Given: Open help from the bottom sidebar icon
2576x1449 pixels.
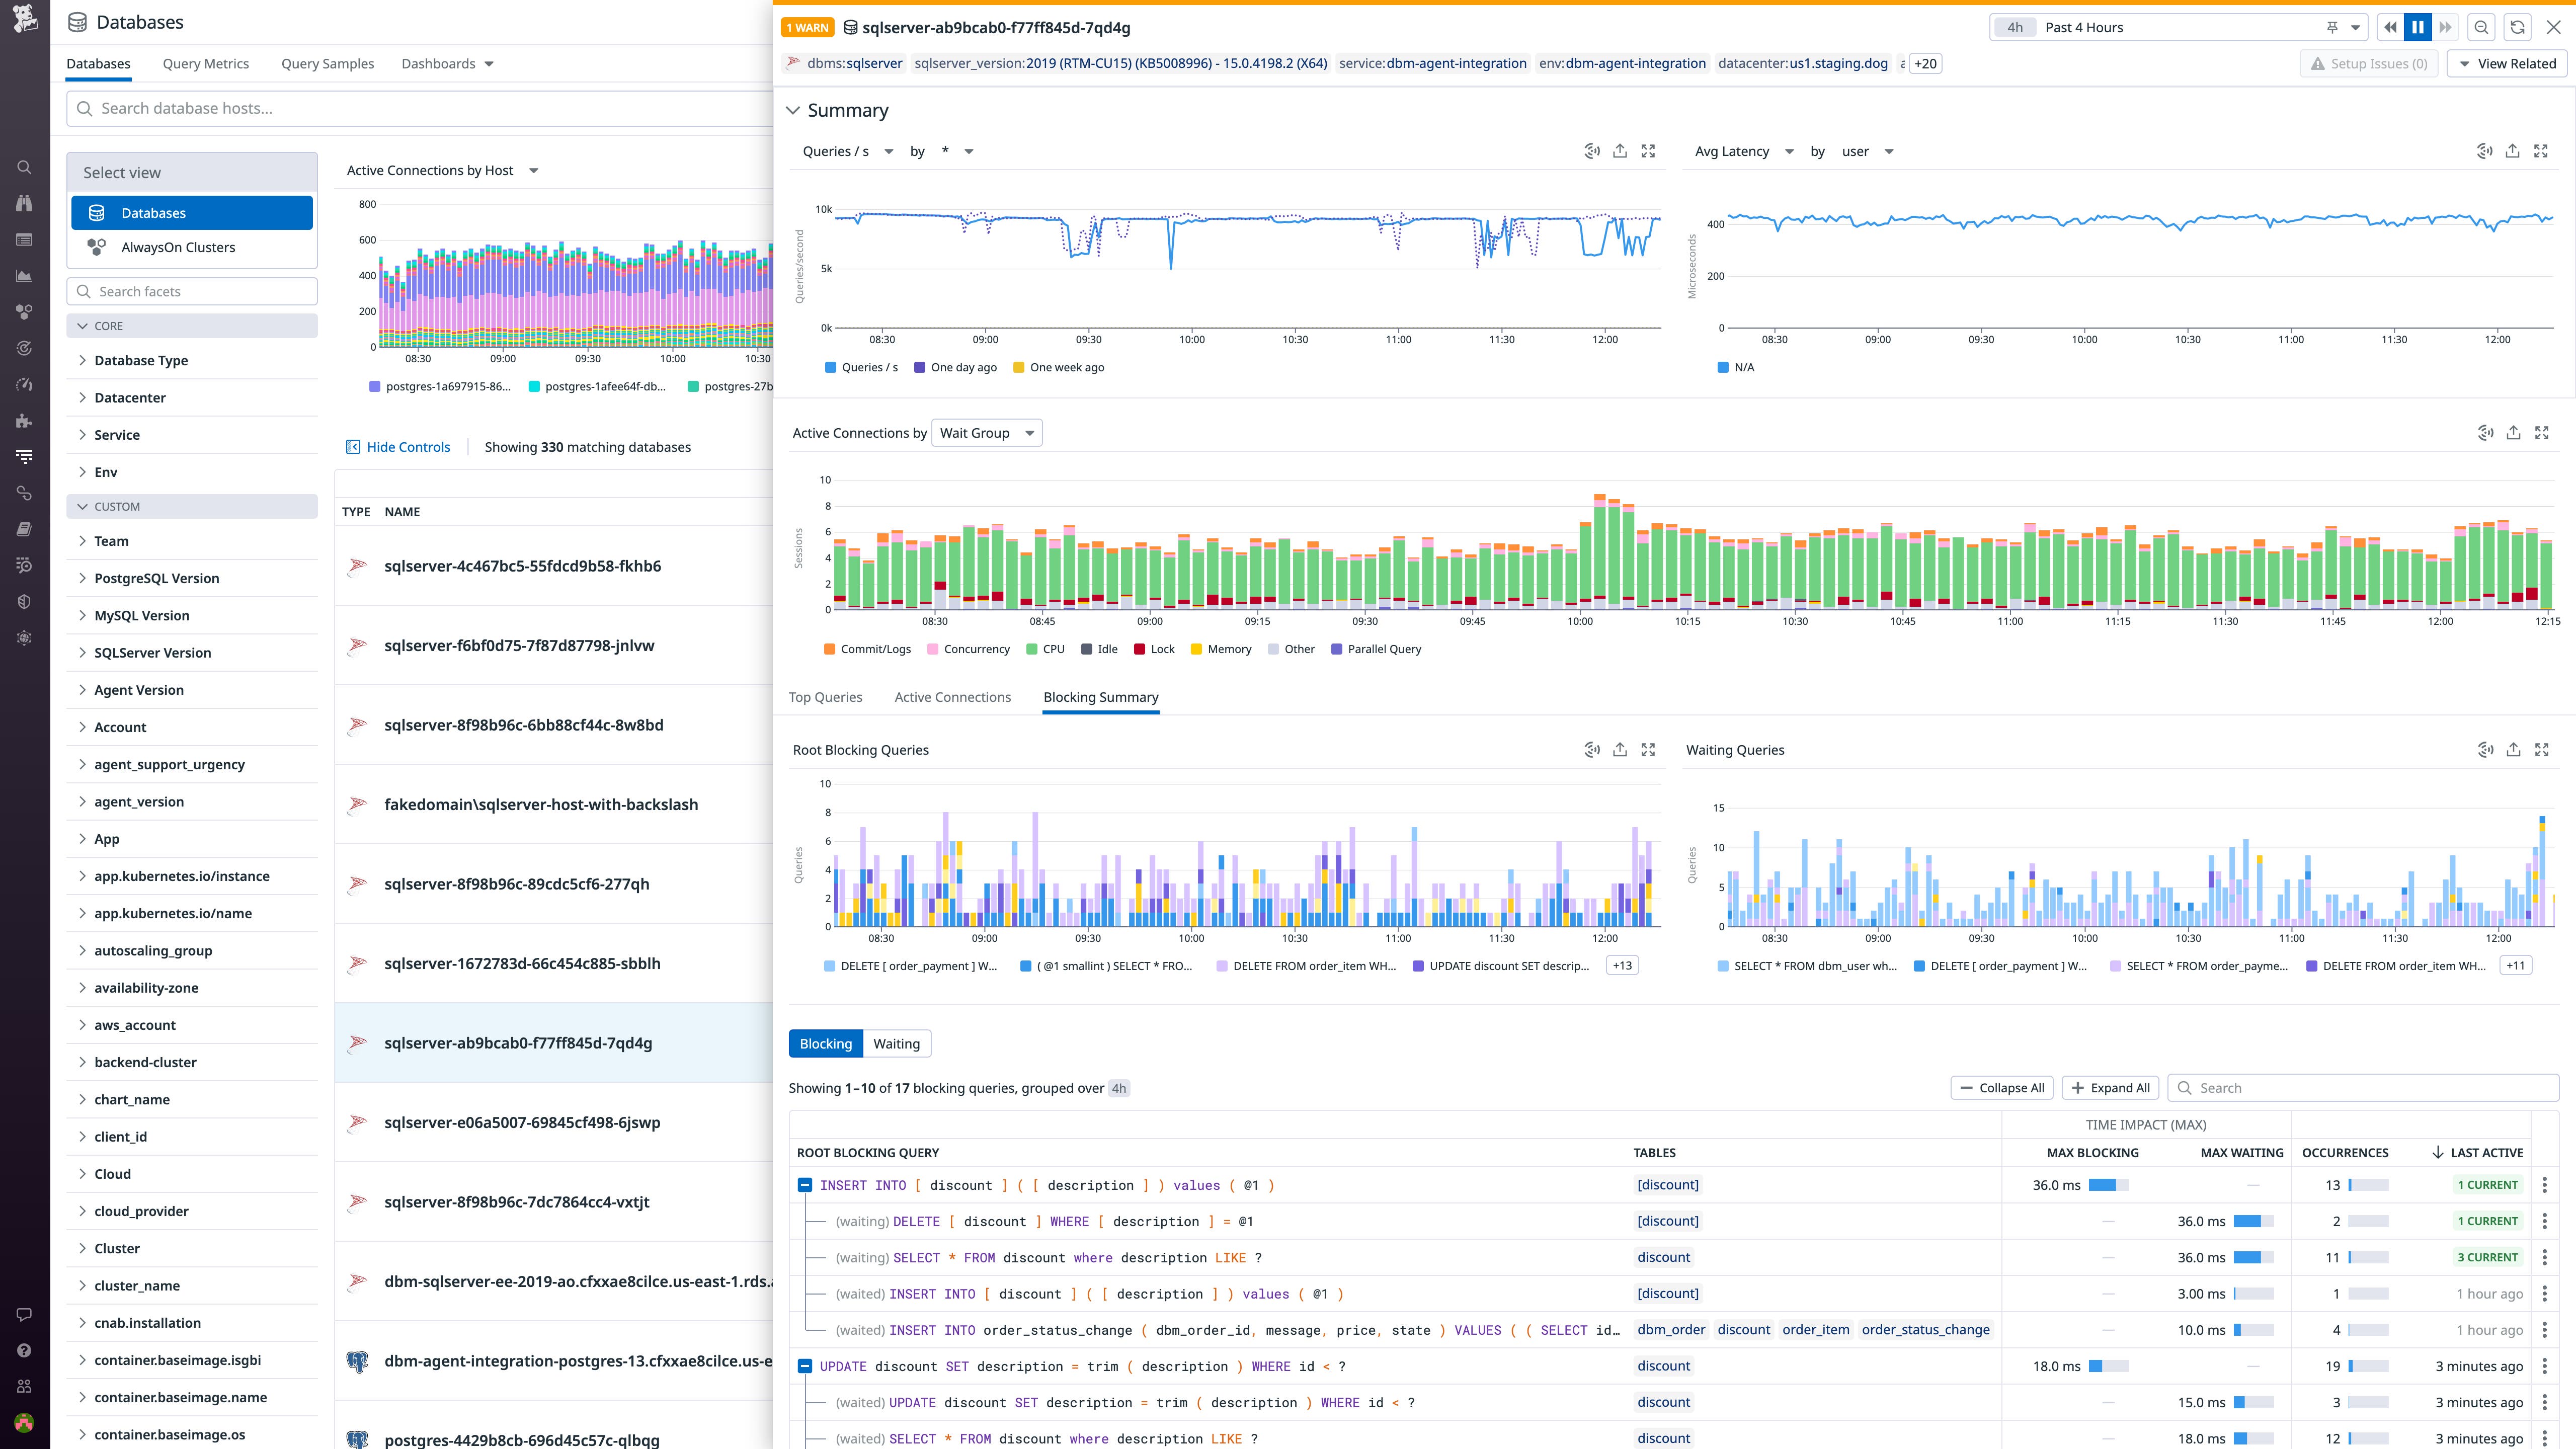Looking at the screenshot, I should pos(23,1350).
